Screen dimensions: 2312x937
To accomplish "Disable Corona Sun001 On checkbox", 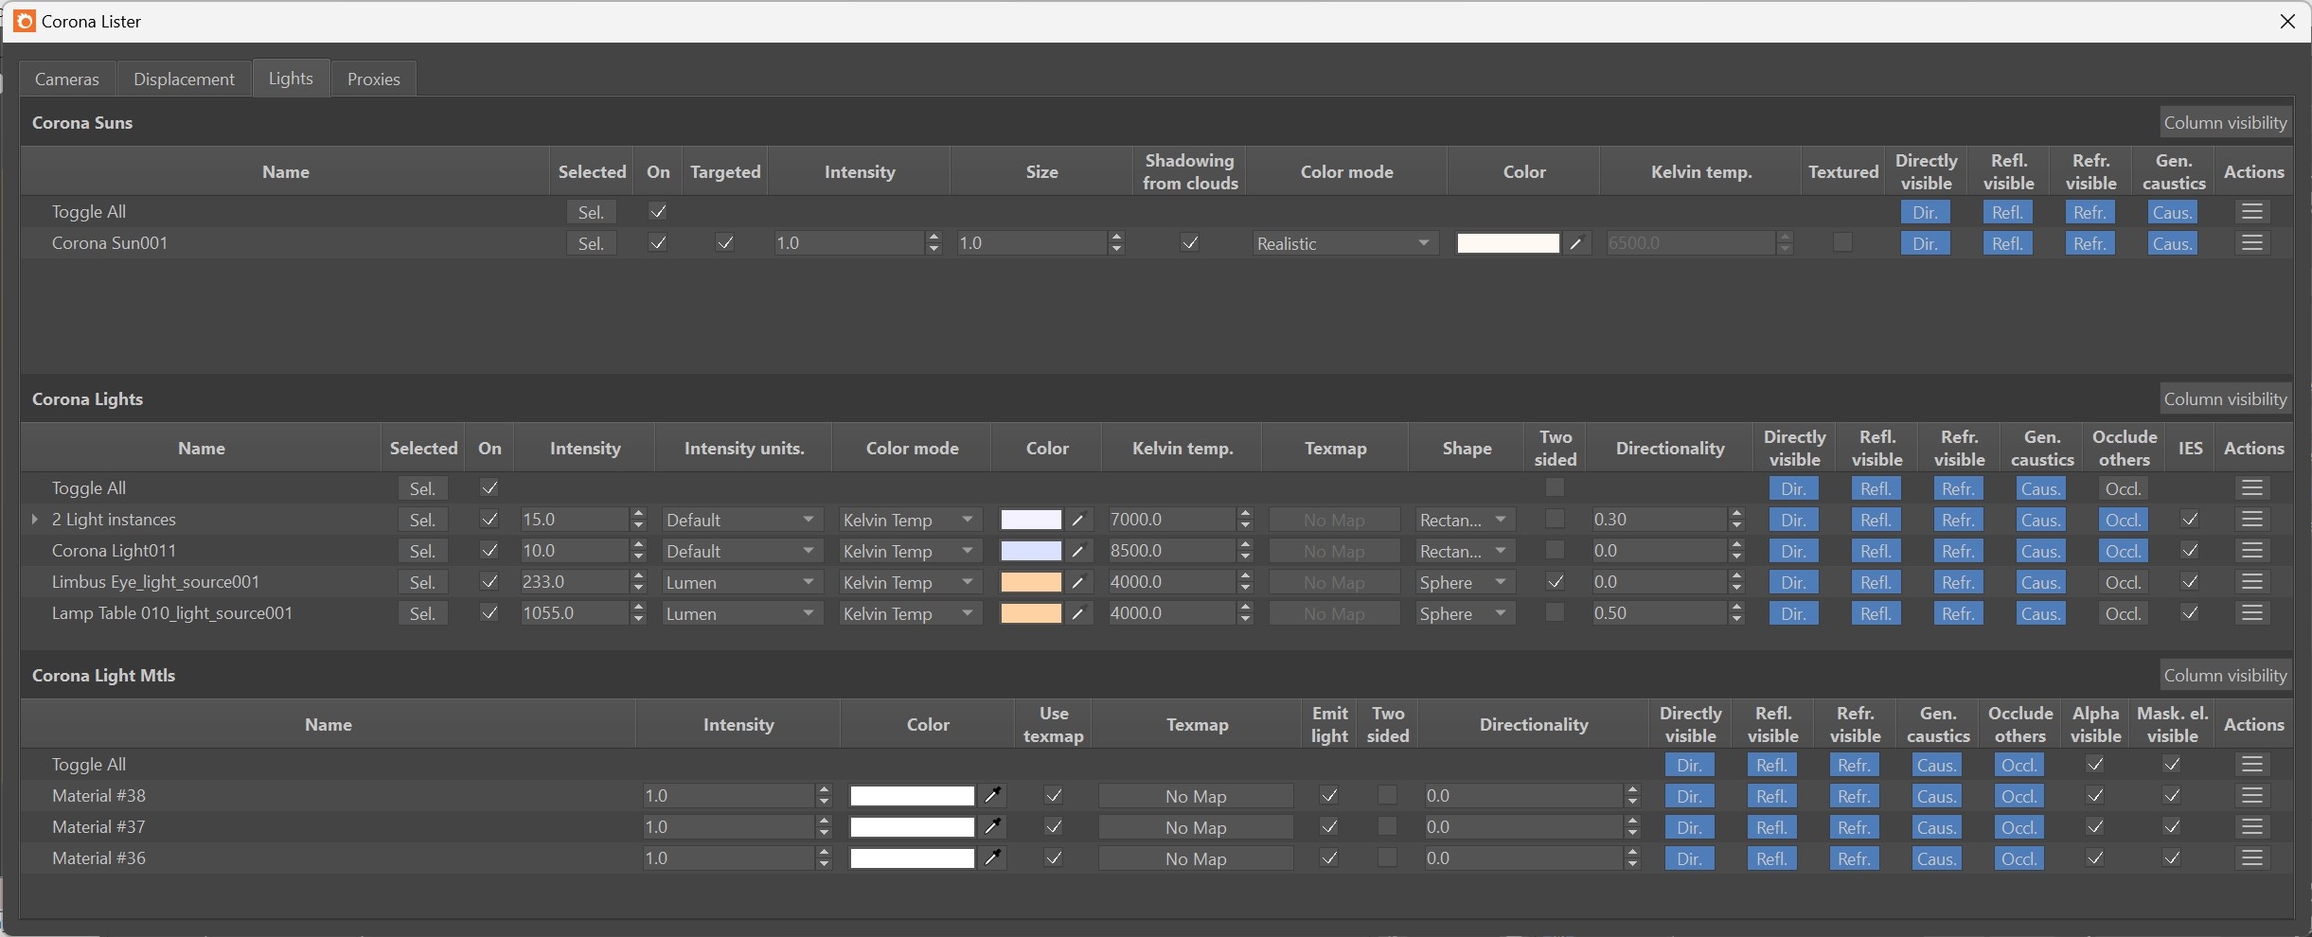I will [658, 243].
